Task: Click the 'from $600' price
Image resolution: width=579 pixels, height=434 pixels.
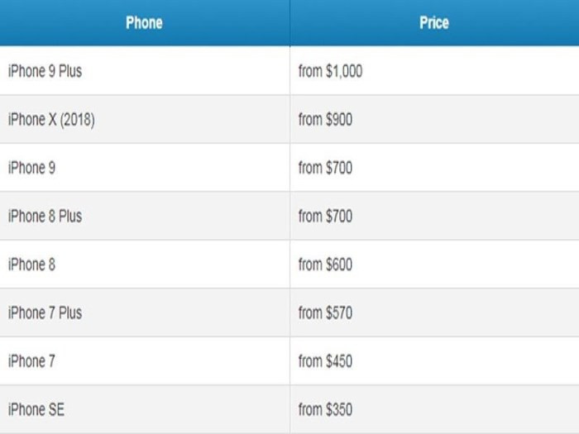Action: pos(325,265)
